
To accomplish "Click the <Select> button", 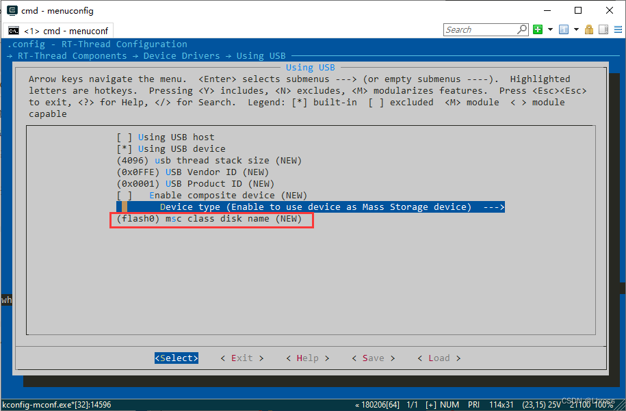I will 177,358.
